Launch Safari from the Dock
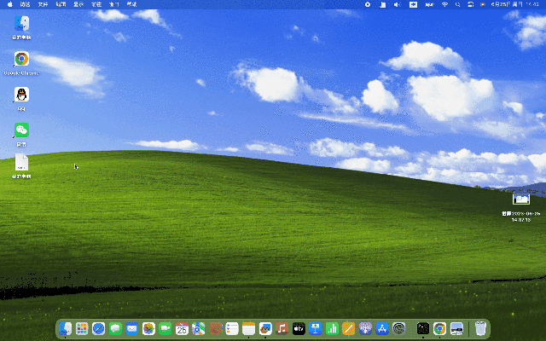The height and width of the screenshot is (341, 546). pos(99,328)
